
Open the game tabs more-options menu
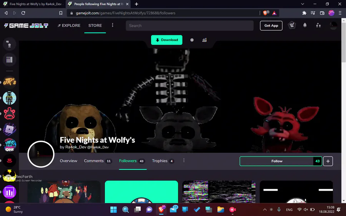coord(184,160)
